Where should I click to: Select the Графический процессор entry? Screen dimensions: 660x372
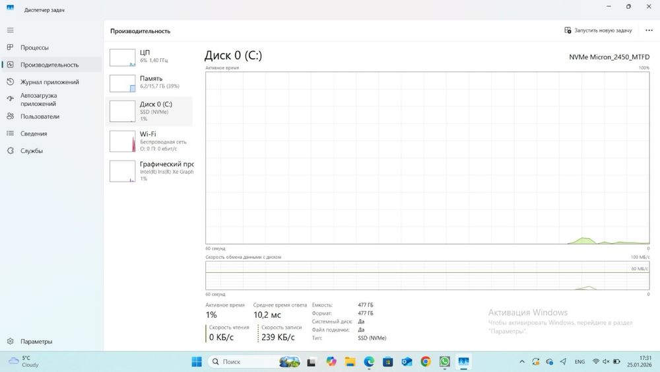point(149,171)
